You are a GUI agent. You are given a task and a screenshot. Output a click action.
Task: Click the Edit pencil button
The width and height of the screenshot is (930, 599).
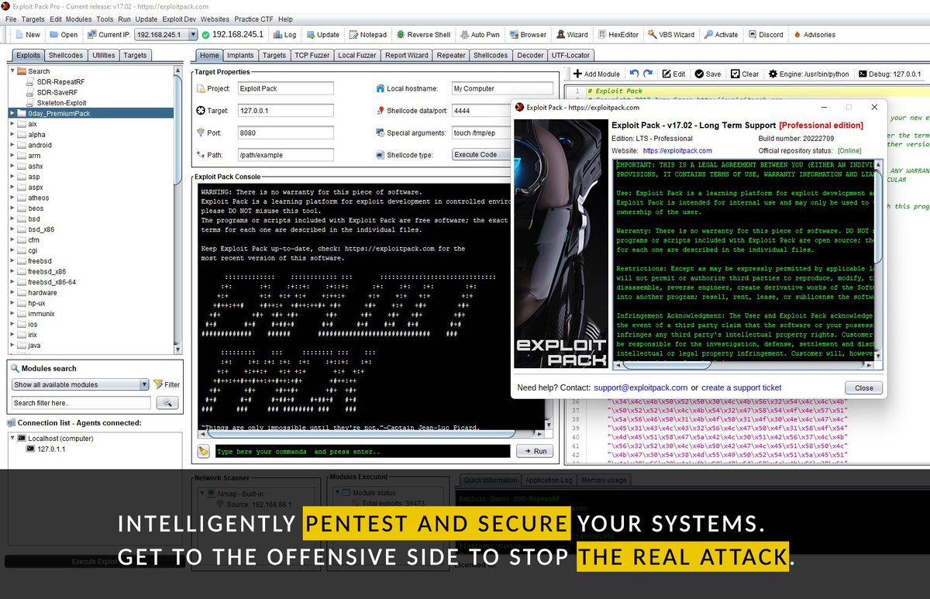pos(673,74)
